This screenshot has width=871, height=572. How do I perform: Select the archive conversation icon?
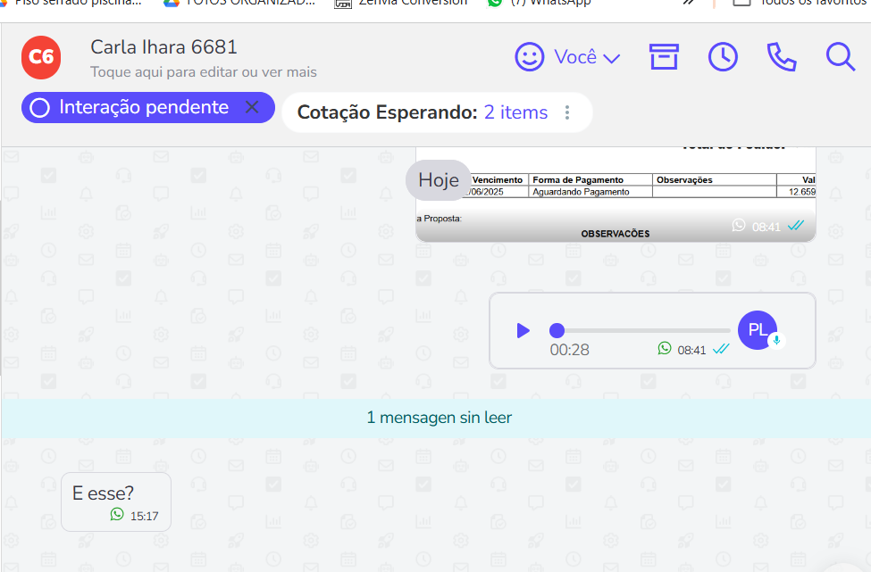click(x=664, y=56)
